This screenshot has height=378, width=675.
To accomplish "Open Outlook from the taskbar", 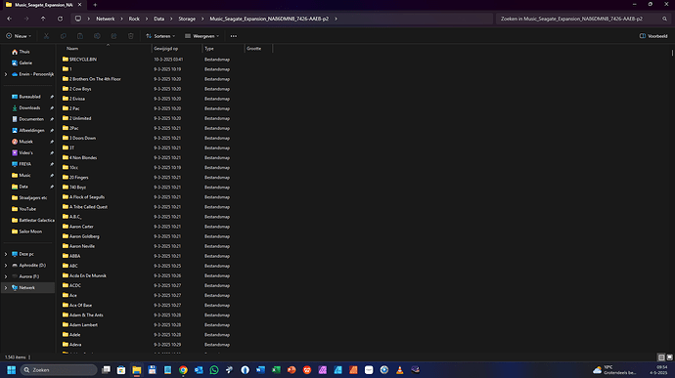I will click(x=199, y=370).
